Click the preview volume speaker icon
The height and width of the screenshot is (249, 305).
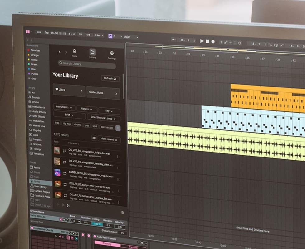pos(122,213)
